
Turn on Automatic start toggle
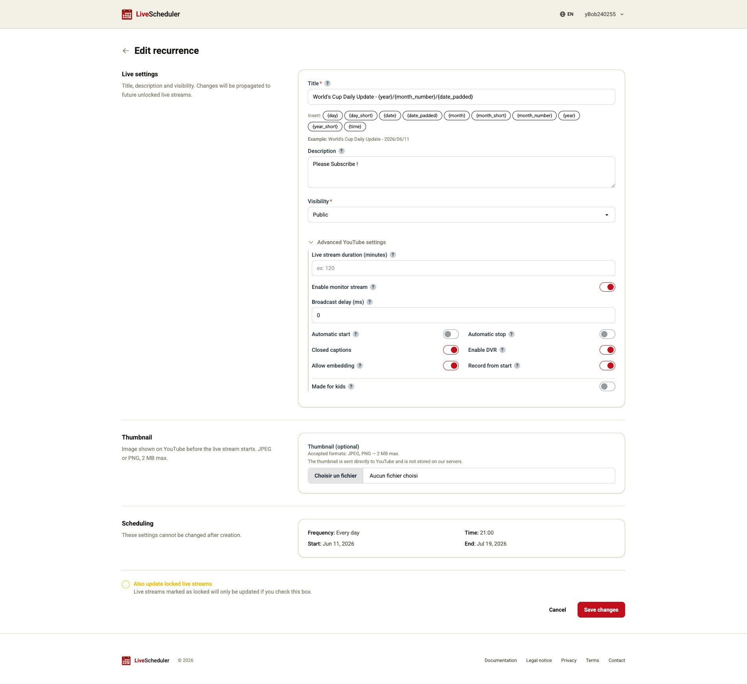451,334
